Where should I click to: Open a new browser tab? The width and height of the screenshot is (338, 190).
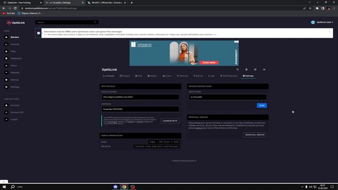coord(132,3)
